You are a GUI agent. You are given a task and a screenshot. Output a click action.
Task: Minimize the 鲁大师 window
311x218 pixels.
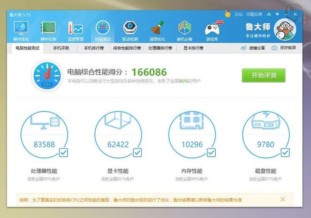coord(286,14)
